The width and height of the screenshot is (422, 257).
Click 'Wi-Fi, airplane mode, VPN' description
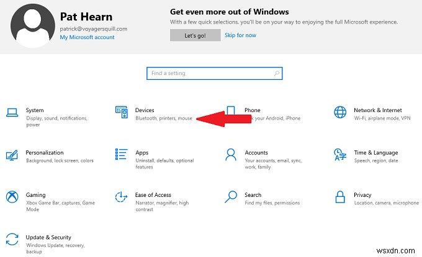click(382, 118)
